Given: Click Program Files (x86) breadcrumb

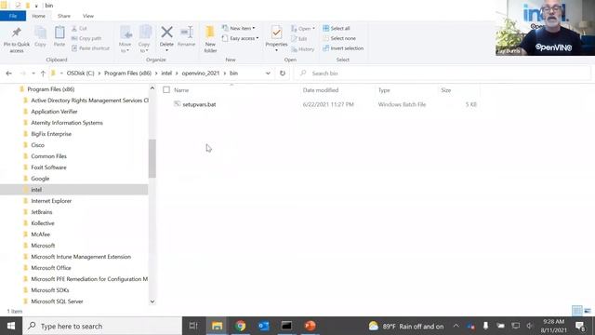Looking at the screenshot, I should 127,73.
